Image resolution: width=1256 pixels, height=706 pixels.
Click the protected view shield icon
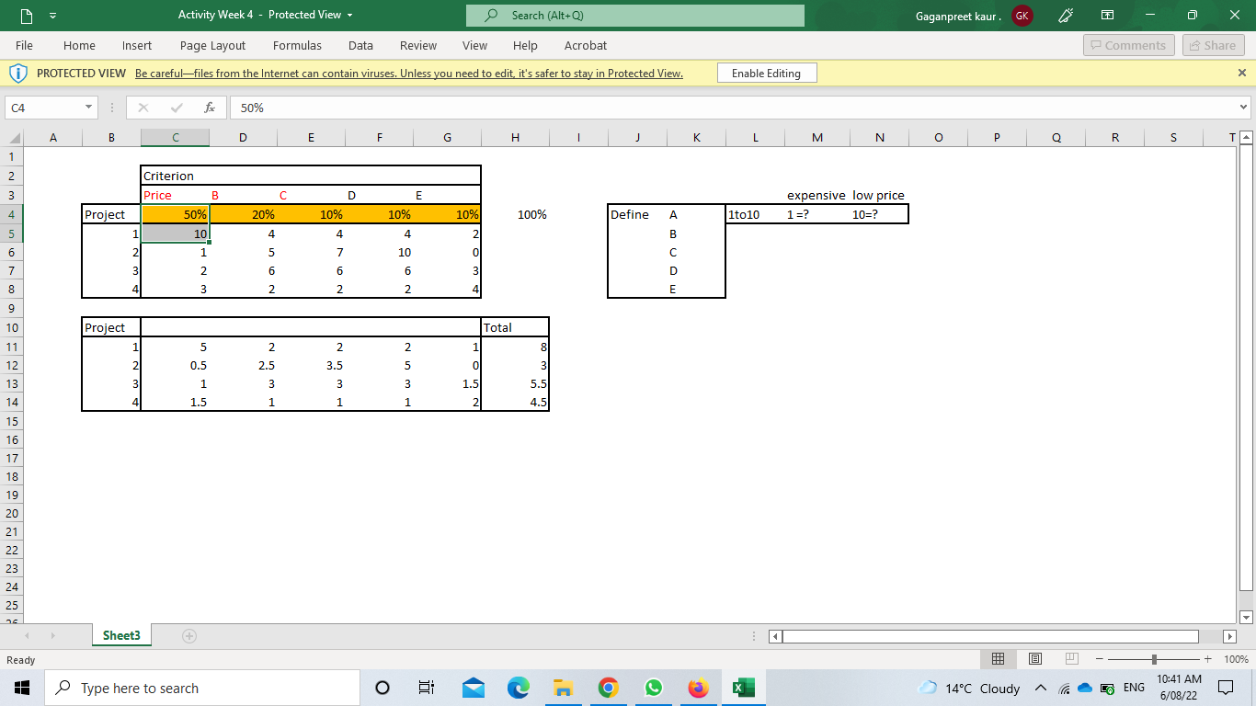click(x=17, y=74)
